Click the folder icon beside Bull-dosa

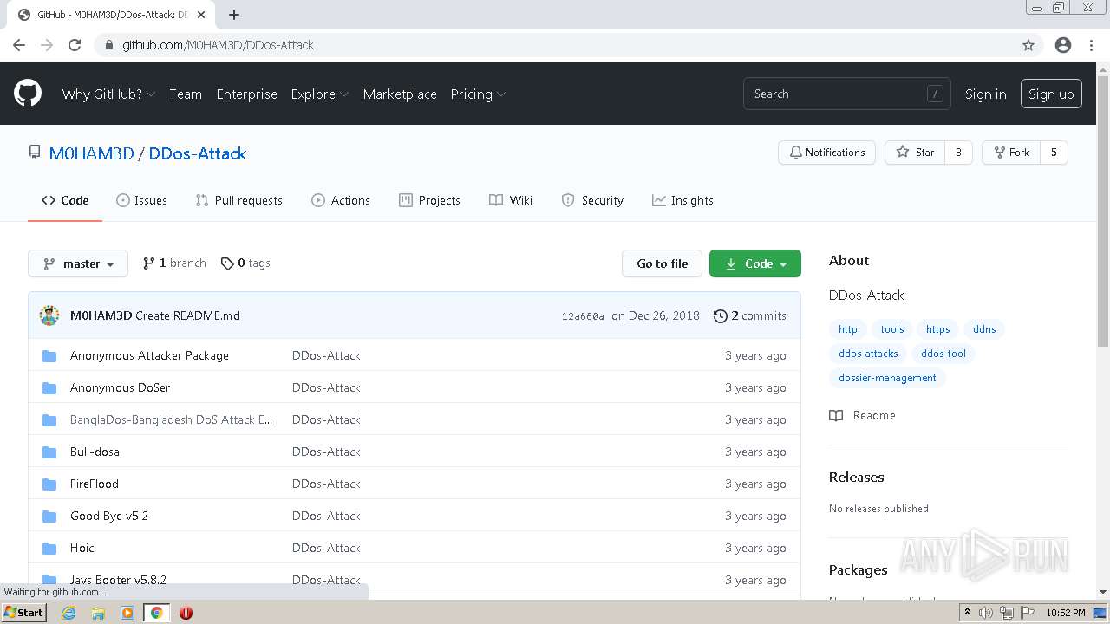click(x=49, y=452)
